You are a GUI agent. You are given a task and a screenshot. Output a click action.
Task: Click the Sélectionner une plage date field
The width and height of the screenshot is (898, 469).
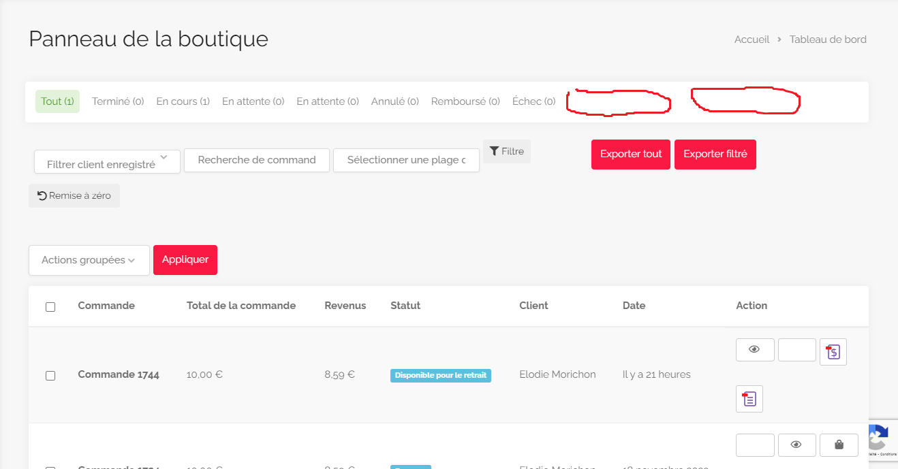click(406, 161)
